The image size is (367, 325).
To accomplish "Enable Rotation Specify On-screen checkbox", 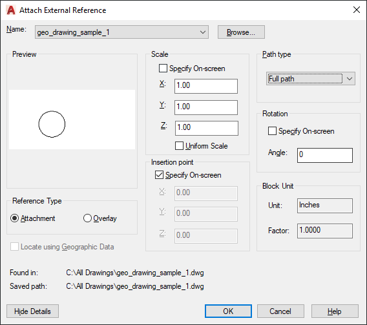I will tap(272, 131).
